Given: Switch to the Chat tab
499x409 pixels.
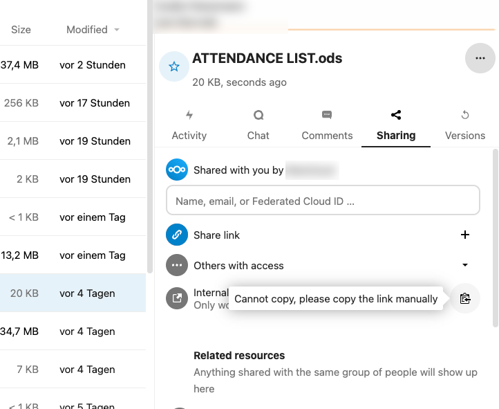Looking at the screenshot, I should pyautogui.click(x=258, y=125).
